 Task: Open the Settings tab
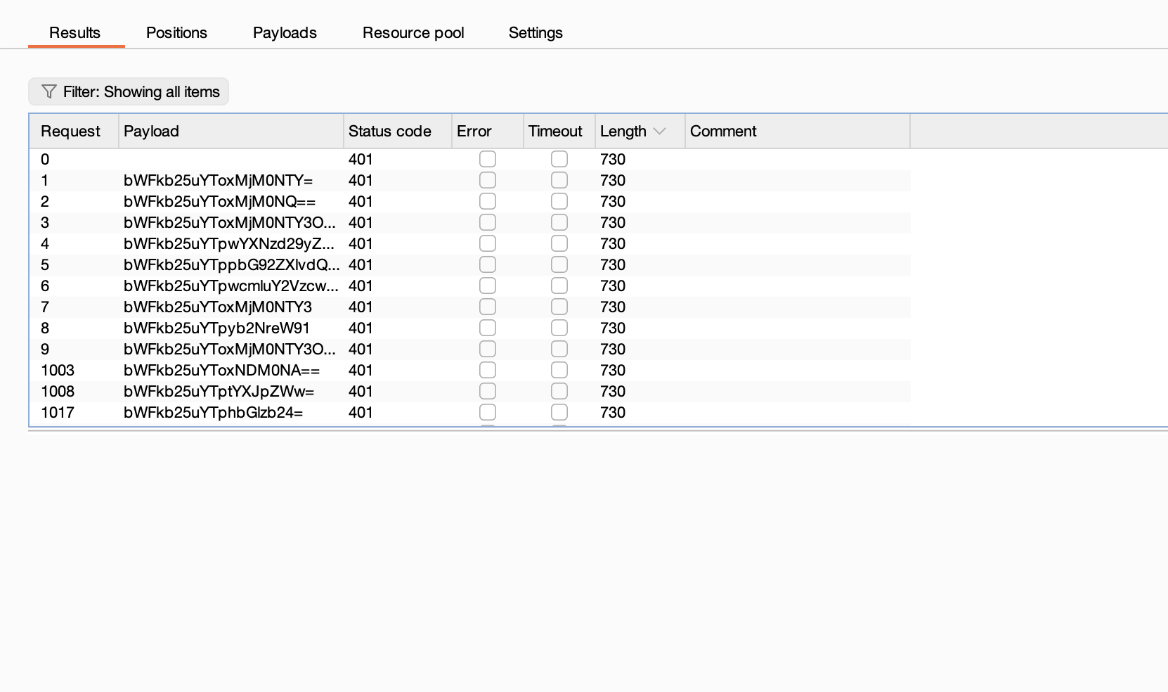coord(536,32)
